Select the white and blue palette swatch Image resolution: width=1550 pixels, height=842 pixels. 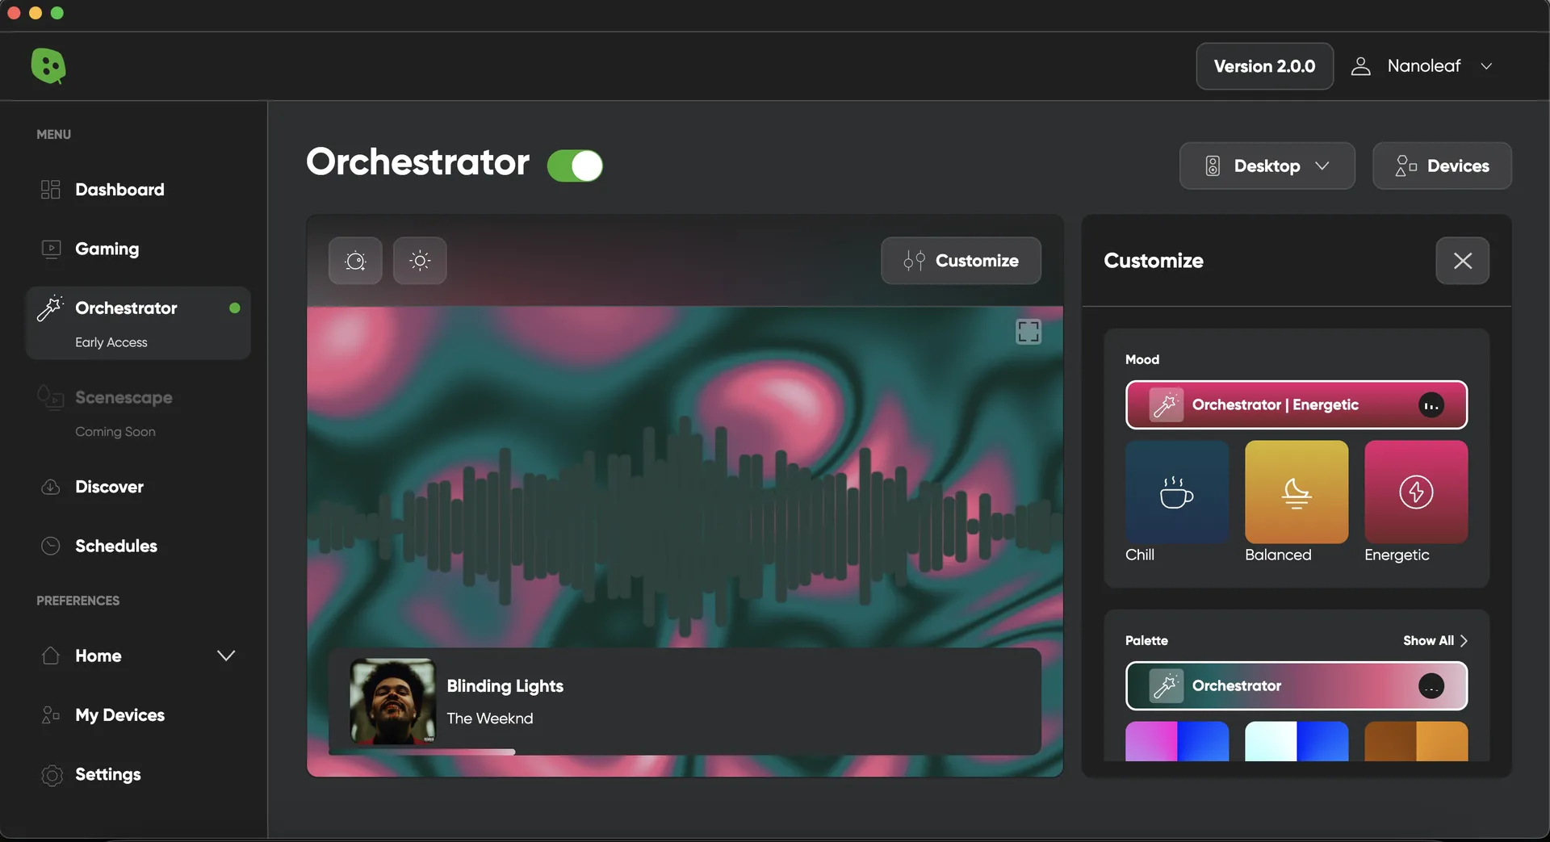point(1297,741)
